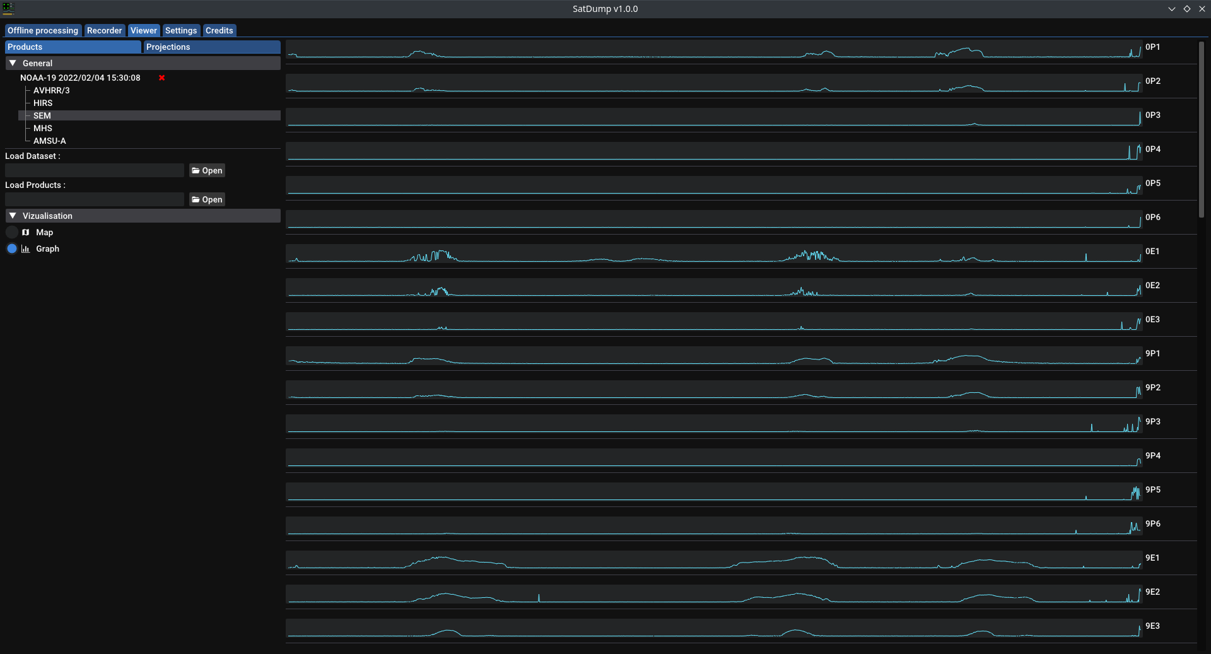Click the 0P2 channel graph
Image resolution: width=1211 pixels, height=654 pixels.
click(714, 84)
